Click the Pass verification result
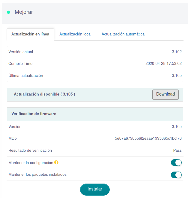Viewport: 188px width, 198px height. 177,151
